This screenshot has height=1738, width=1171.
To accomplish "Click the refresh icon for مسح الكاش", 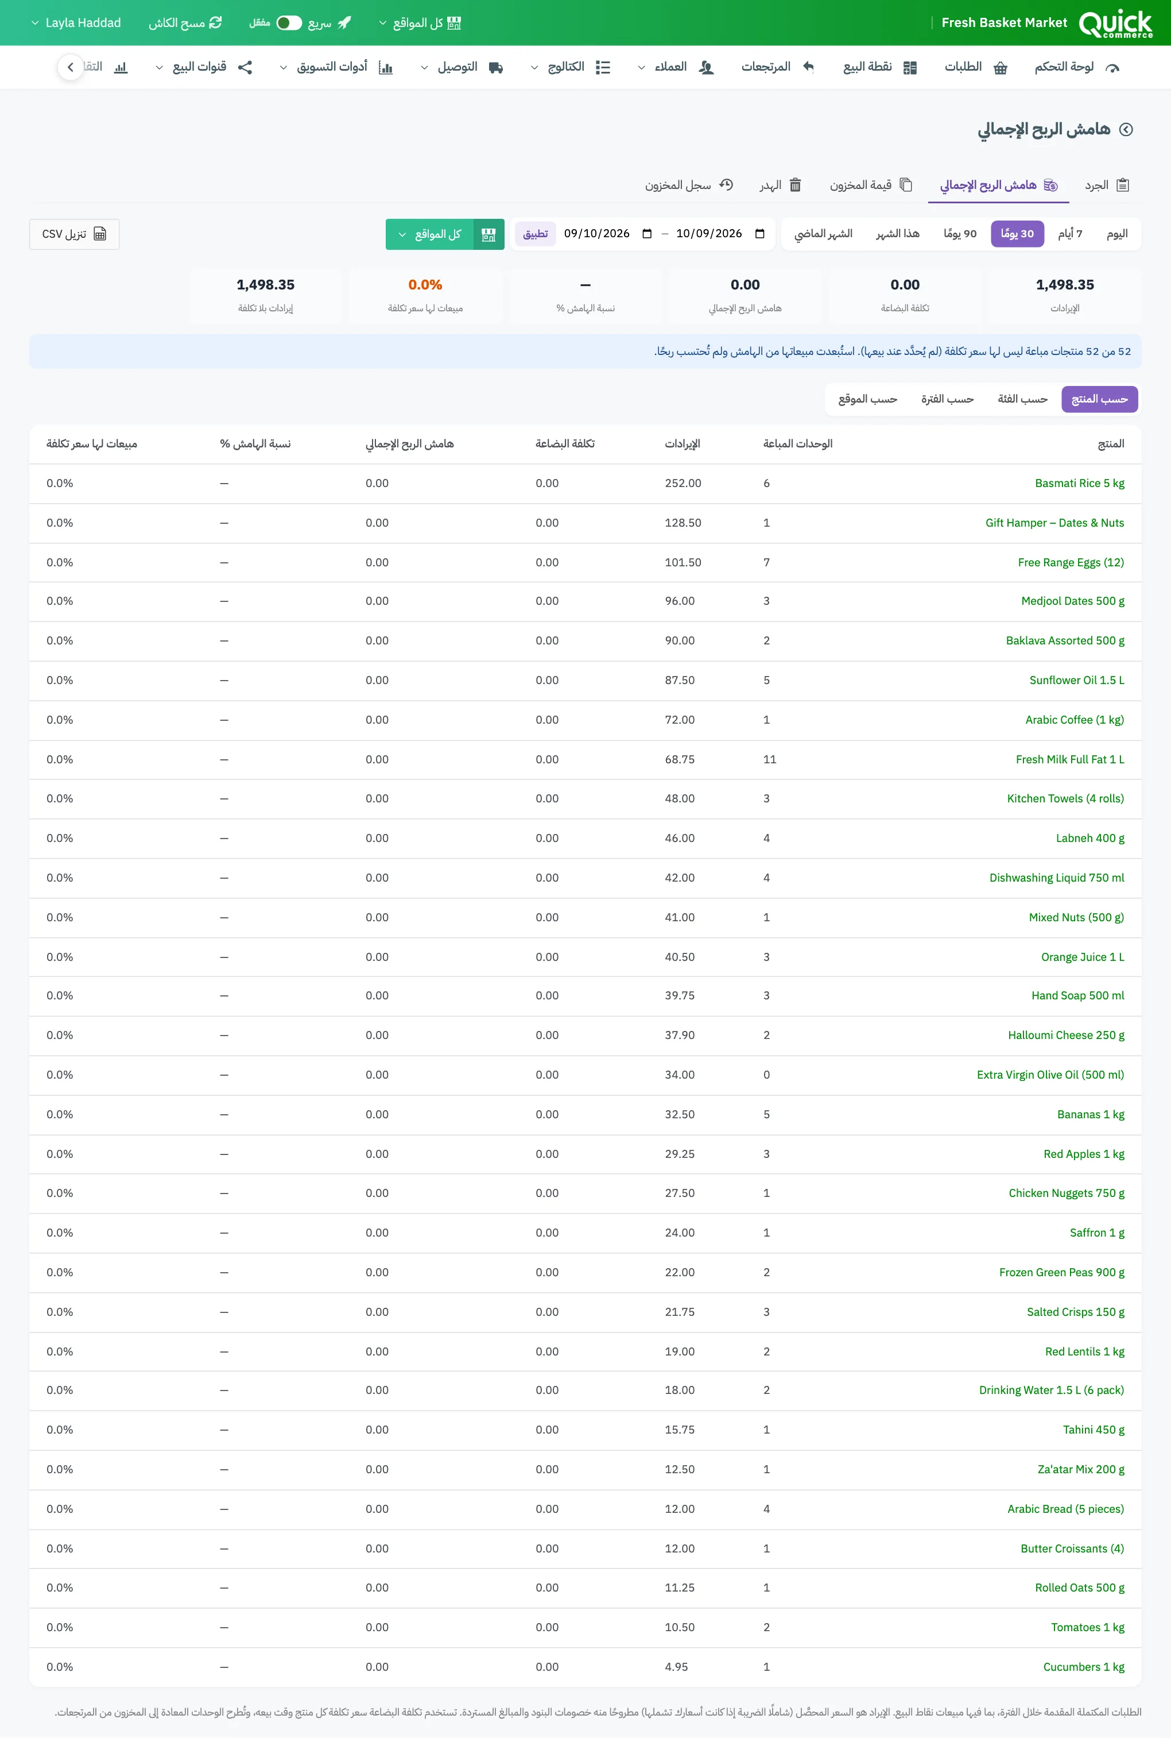I will [216, 23].
